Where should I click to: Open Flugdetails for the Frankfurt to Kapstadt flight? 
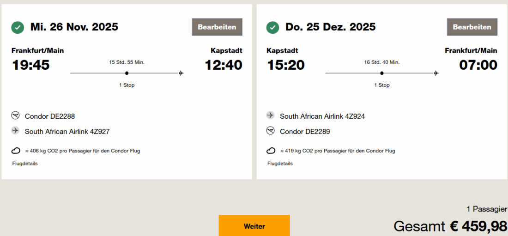pyautogui.click(x=25, y=163)
